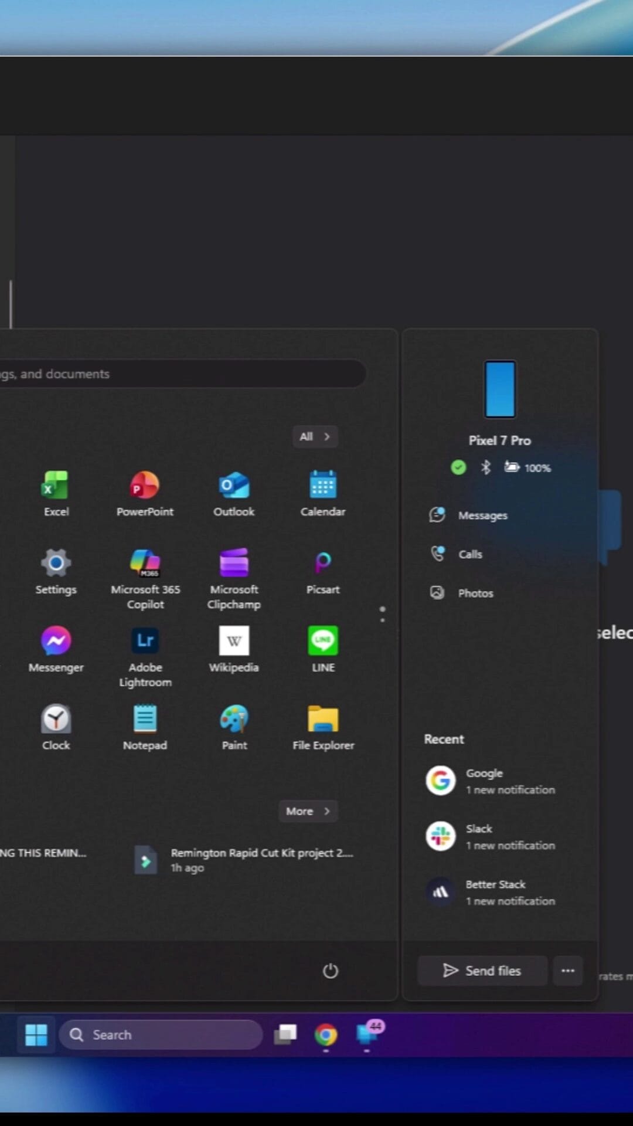Expand All apps list
This screenshot has width=633, height=1126.
pyautogui.click(x=315, y=436)
